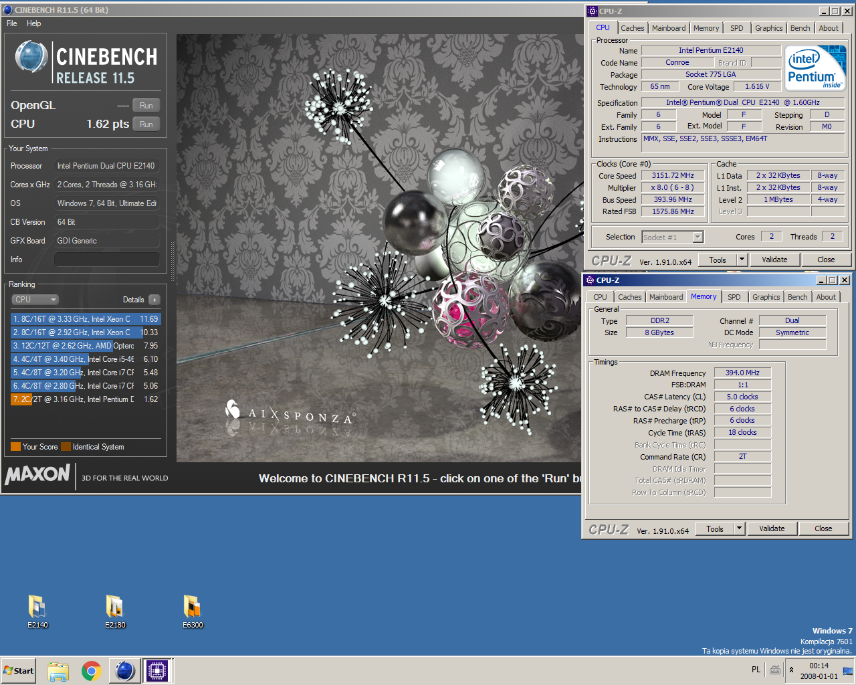
Task: Switch to Graphics tab in lower CPU-Z
Action: [766, 297]
